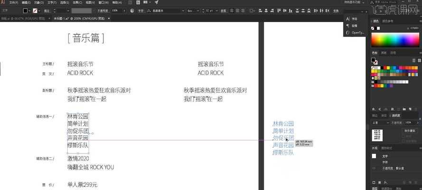Open the 对象(O) menu
This screenshot has height=190, width=422.
tap(39, 2)
